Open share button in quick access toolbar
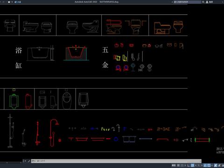Image resolution: width=224 pixels, height=168 pixels. click(18, 2)
